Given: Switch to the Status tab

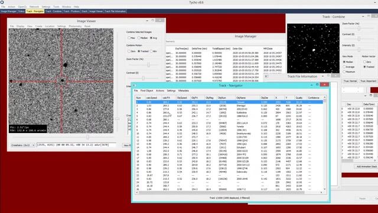Looking at the screenshot, I should pos(21,11).
